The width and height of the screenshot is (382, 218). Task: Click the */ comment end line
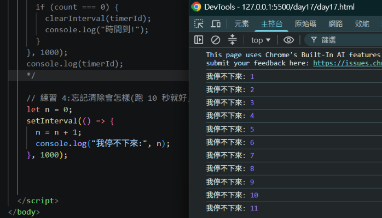(x=31, y=75)
